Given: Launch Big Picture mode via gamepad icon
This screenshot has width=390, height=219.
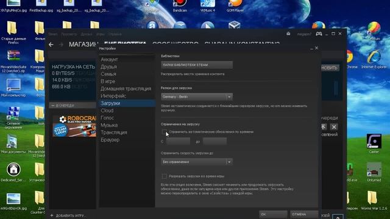Looking at the screenshot, I should click(319, 34).
